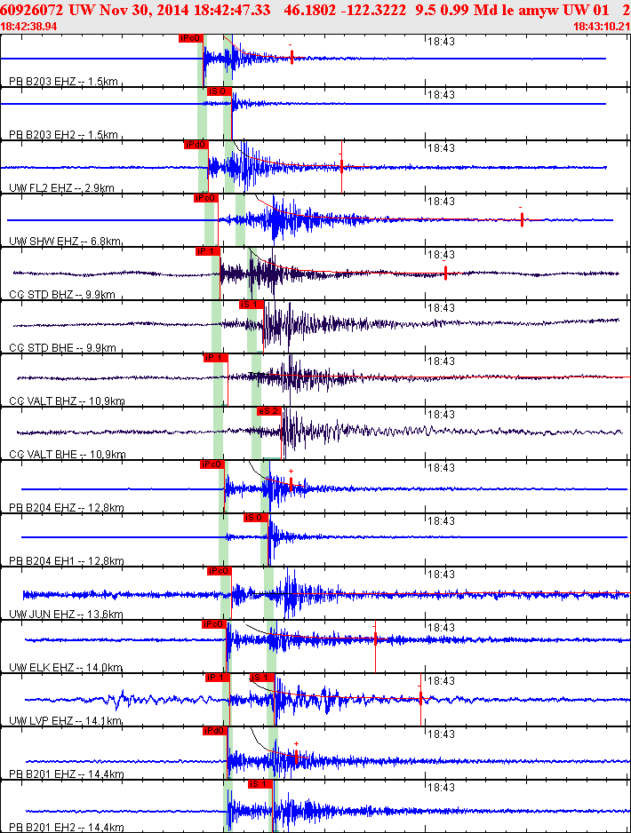The height and width of the screenshot is (833, 631).
Task: Click the iPc0 pick flag on ELK EHZ trace
Action: pyautogui.click(x=213, y=624)
